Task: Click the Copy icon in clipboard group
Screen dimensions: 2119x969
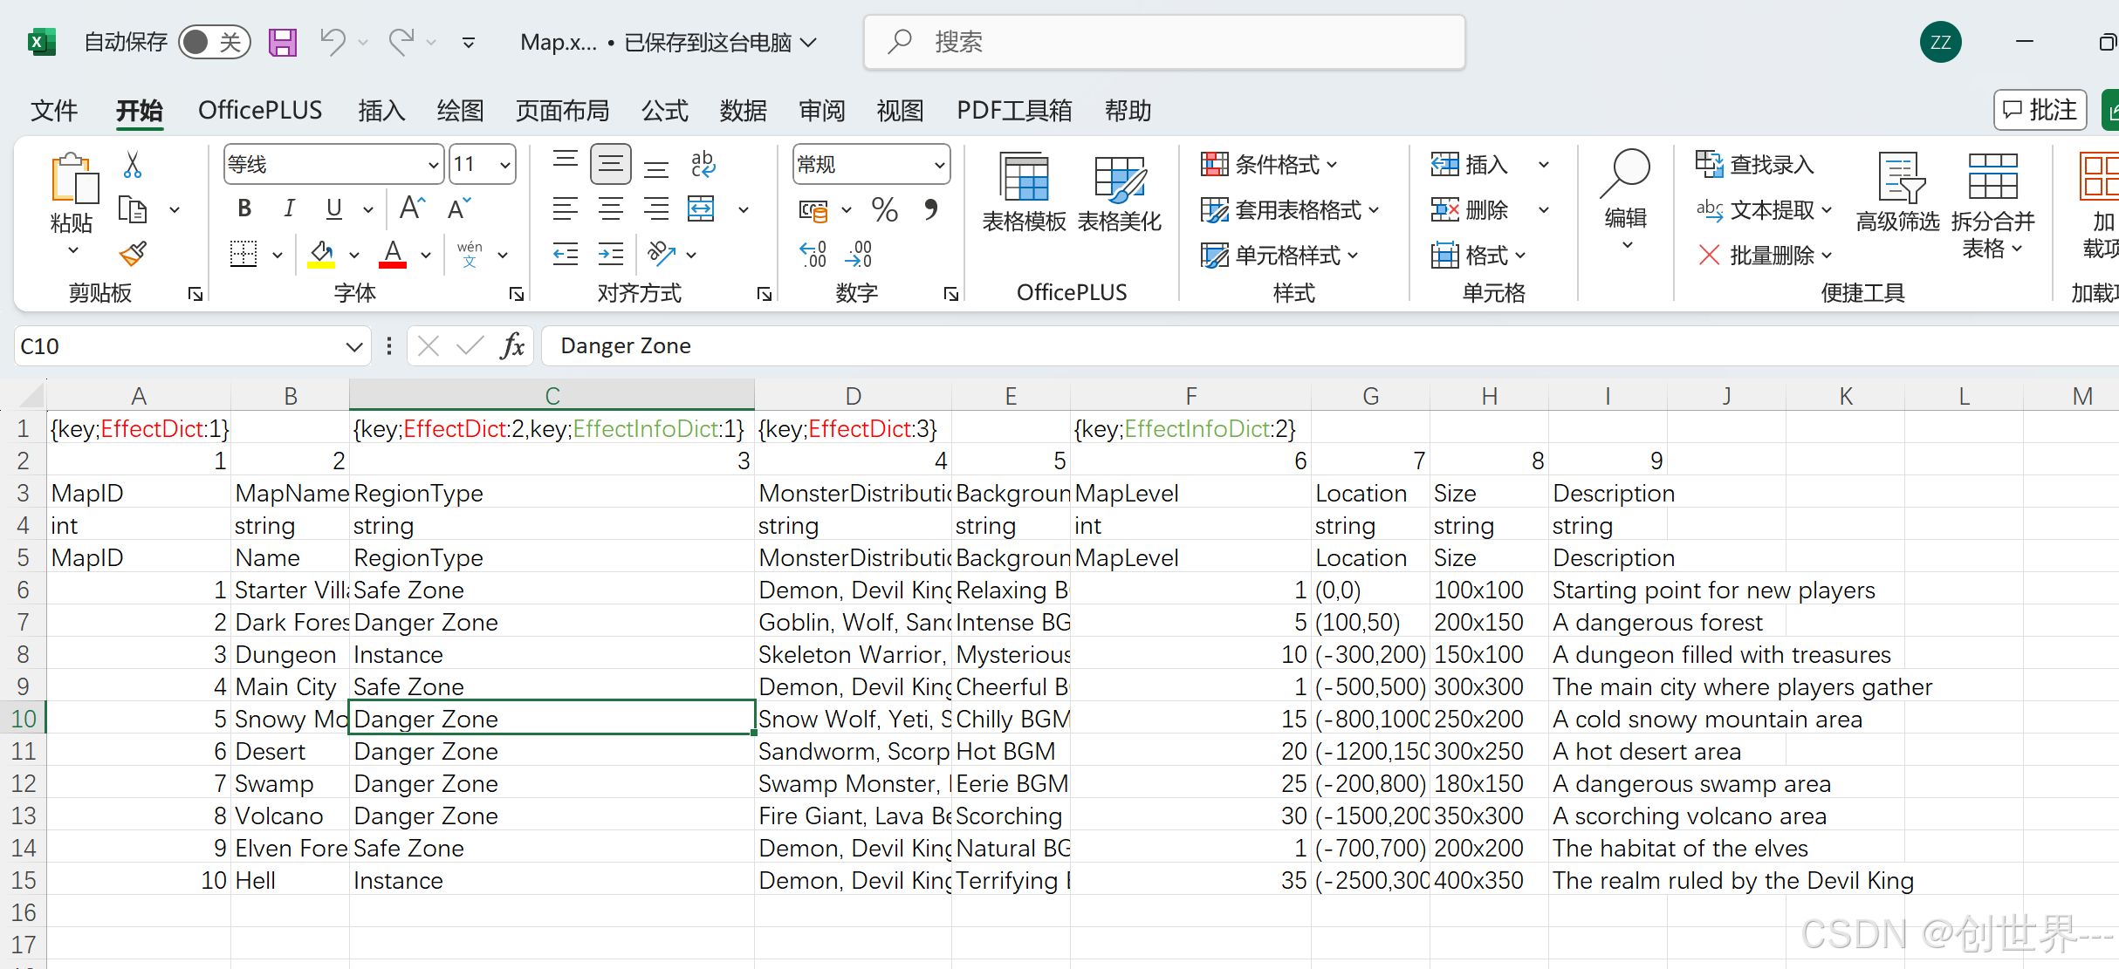Action: (133, 210)
